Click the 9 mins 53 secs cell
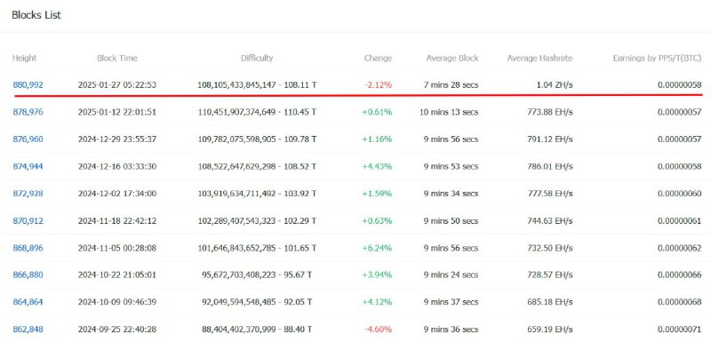 coord(451,166)
